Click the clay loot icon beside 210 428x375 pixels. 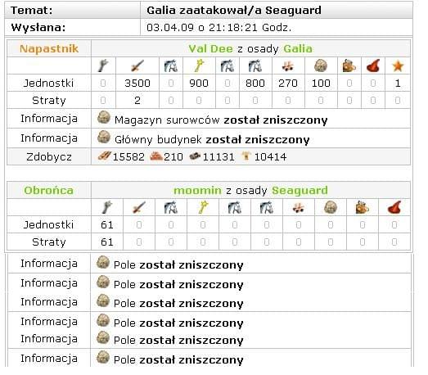pos(156,156)
